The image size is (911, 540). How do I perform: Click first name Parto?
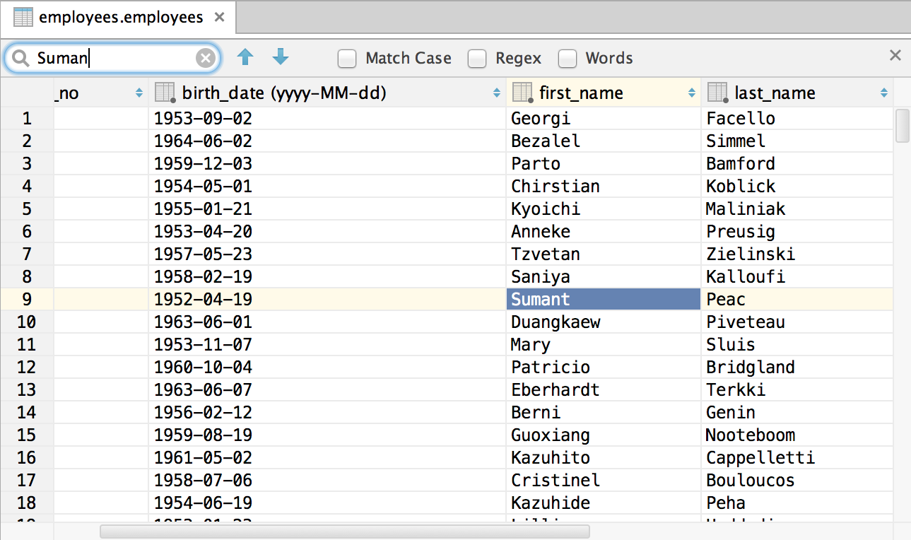click(536, 163)
